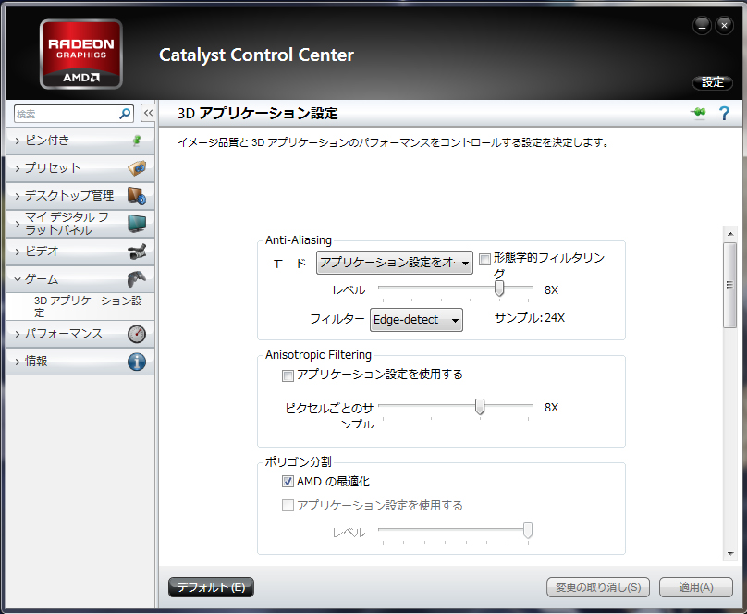Click the Anisotropic Filtering 8X value
The width and height of the screenshot is (747, 614).
551,407
